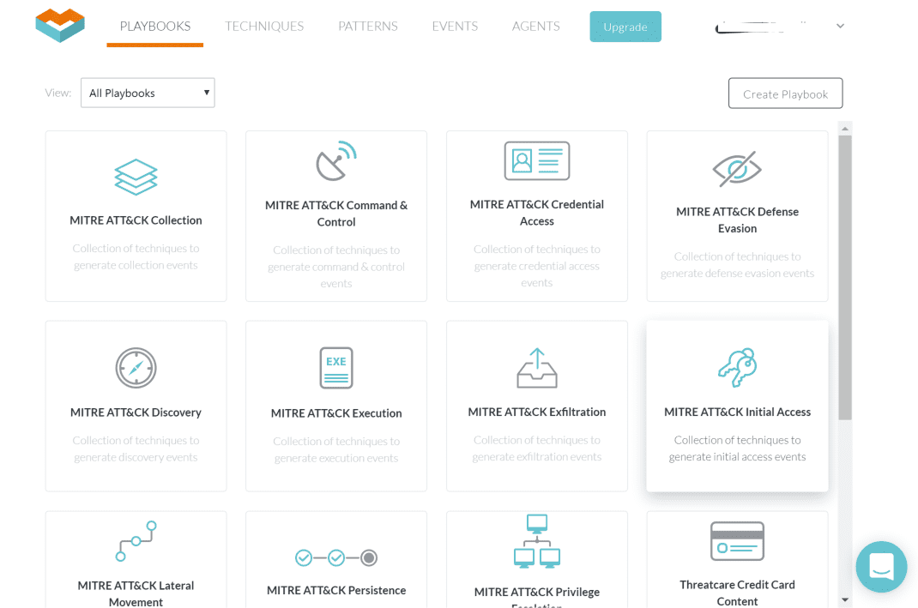Open the All Playbooks view dropdown
This screenshot has height=608, width=918.
pos(148,93)
